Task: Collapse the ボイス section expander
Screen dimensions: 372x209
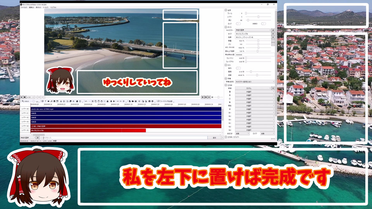Action: (x=226, y=27)
